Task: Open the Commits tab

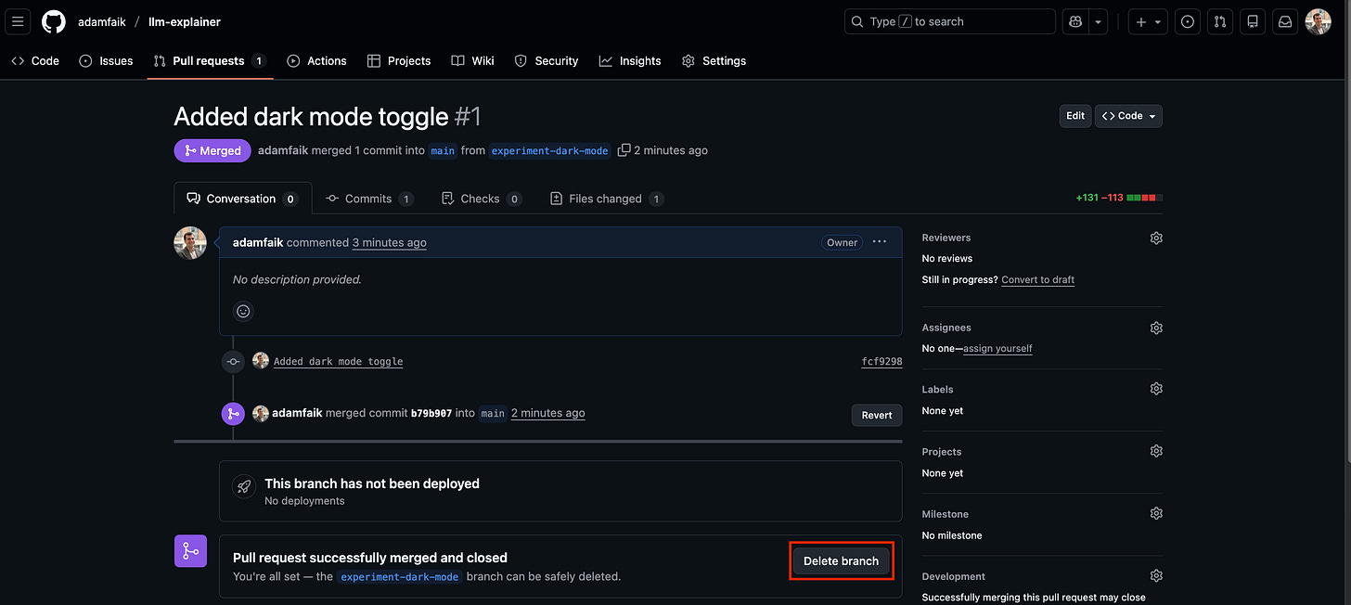Action: click(369, 198)
